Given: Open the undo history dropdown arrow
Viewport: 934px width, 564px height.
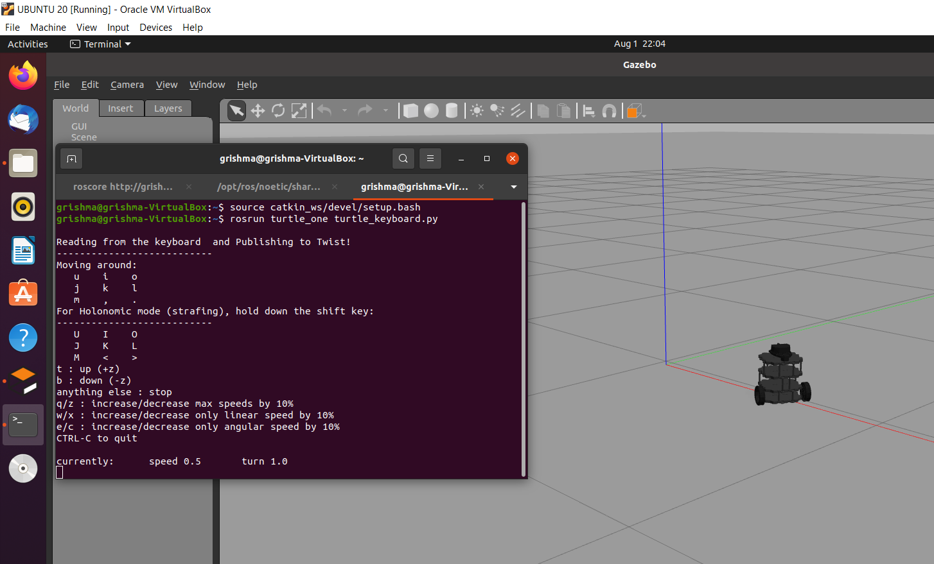Looking at the screenshot, I should click(345, 110).
